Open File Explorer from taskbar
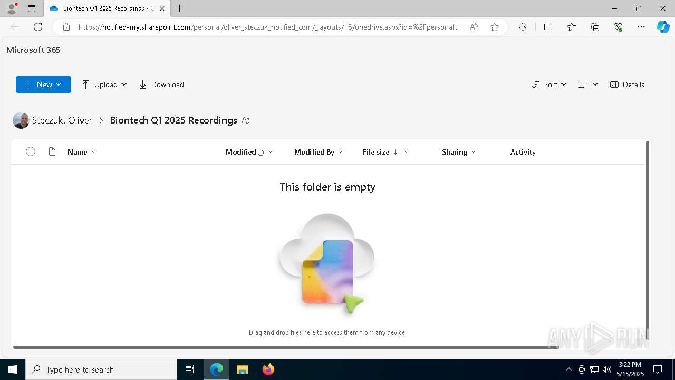Screen dimensions: 675x380 click(x=242, y=369)
